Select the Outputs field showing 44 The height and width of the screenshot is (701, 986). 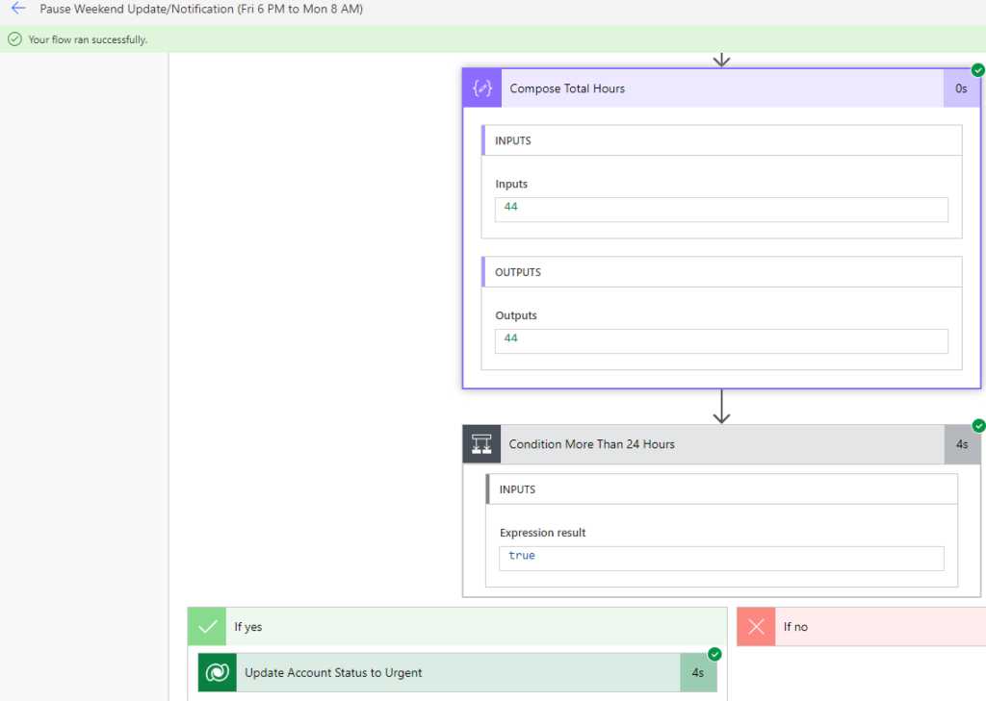point(721,339)
